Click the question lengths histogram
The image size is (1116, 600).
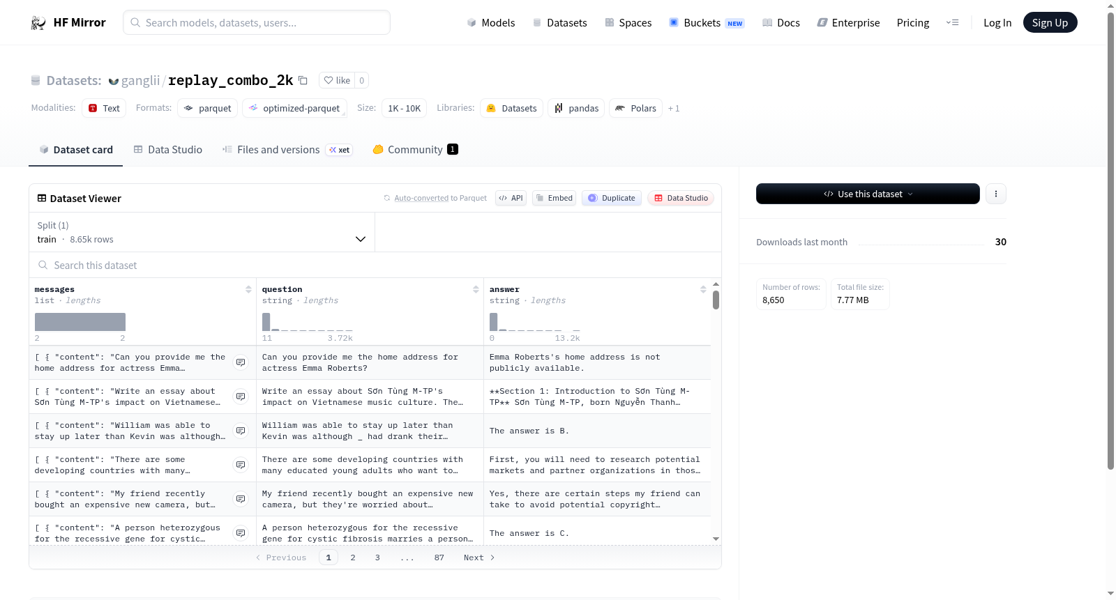[x=308, y=322]
